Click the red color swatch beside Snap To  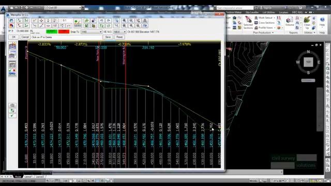coord(64,32)
